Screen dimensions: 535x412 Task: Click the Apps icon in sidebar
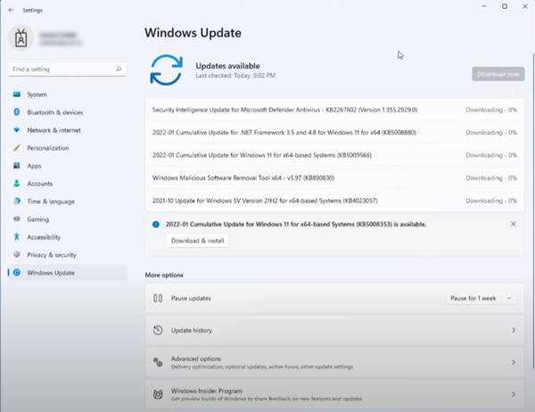pos(16,166)
